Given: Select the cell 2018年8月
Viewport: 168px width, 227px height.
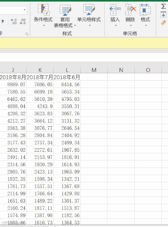Looking at the screenshot, I should click(x=13, y=77).
